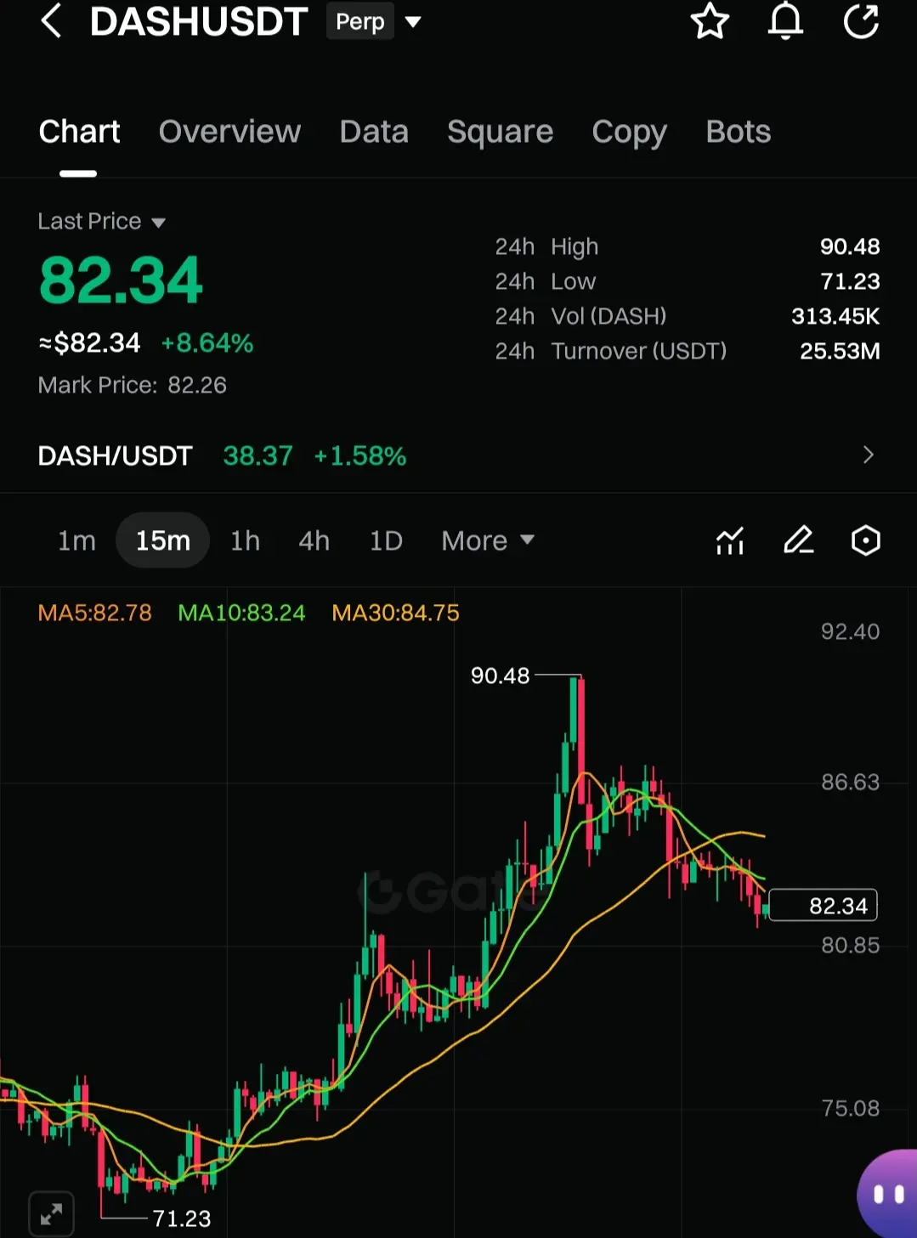Tap the 71.23 low marker on chart
Viewport: 917px width, 1238px height.
click(x=181, y=1218)
